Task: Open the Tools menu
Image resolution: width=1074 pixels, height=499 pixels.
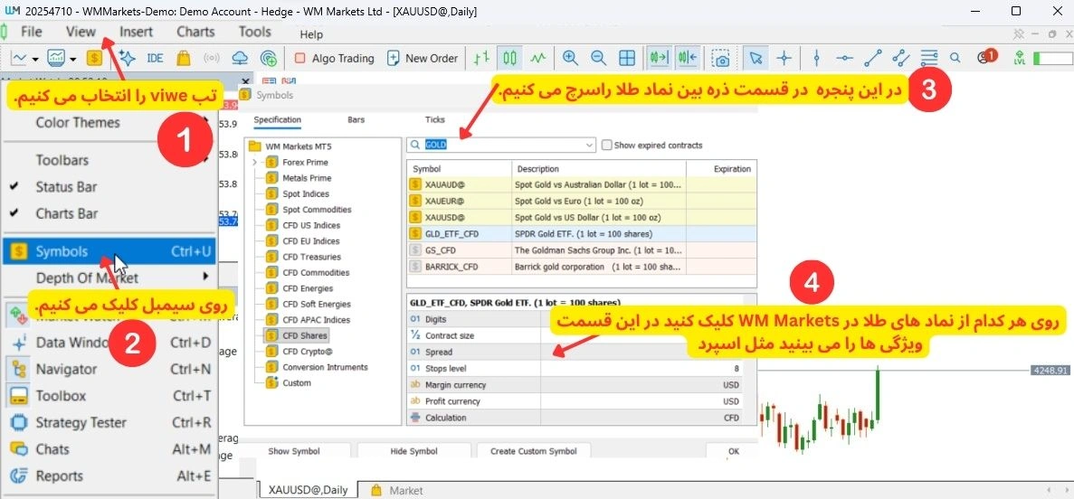Action: click(x=255, y=32)
